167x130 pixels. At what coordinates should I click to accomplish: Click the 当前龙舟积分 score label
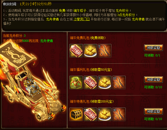(x=13, y=36)
